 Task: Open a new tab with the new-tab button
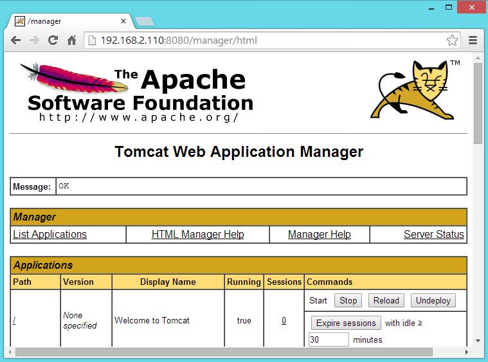tap(145, 21)
